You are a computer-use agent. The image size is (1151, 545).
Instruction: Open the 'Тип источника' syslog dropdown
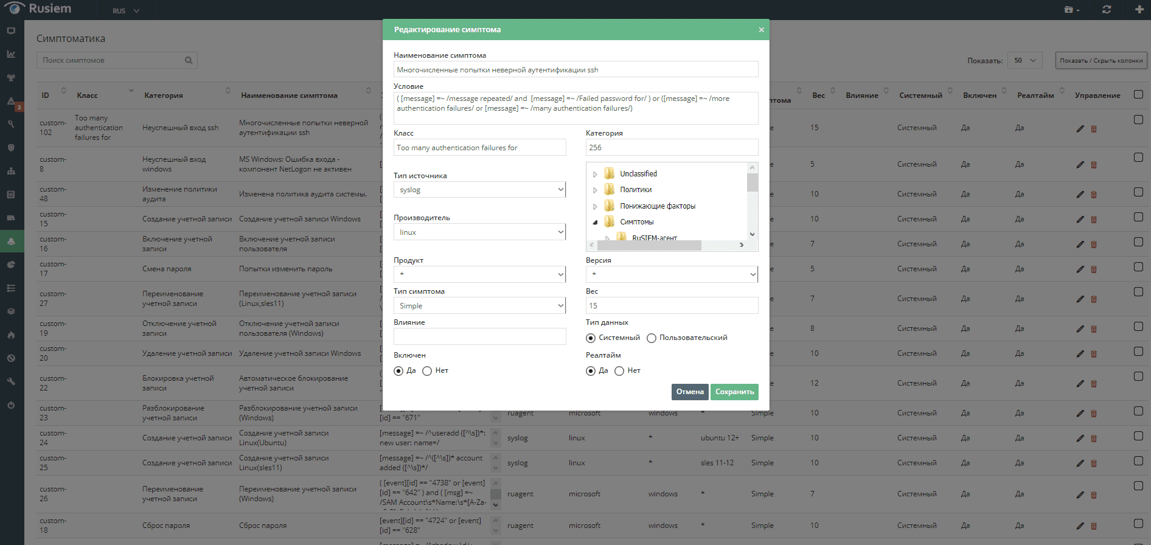tap(479, 190)
